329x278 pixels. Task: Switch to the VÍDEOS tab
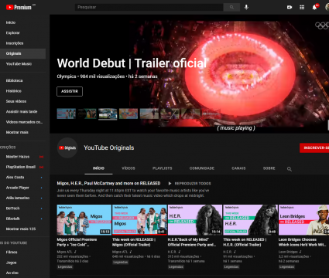coord(129,168)
